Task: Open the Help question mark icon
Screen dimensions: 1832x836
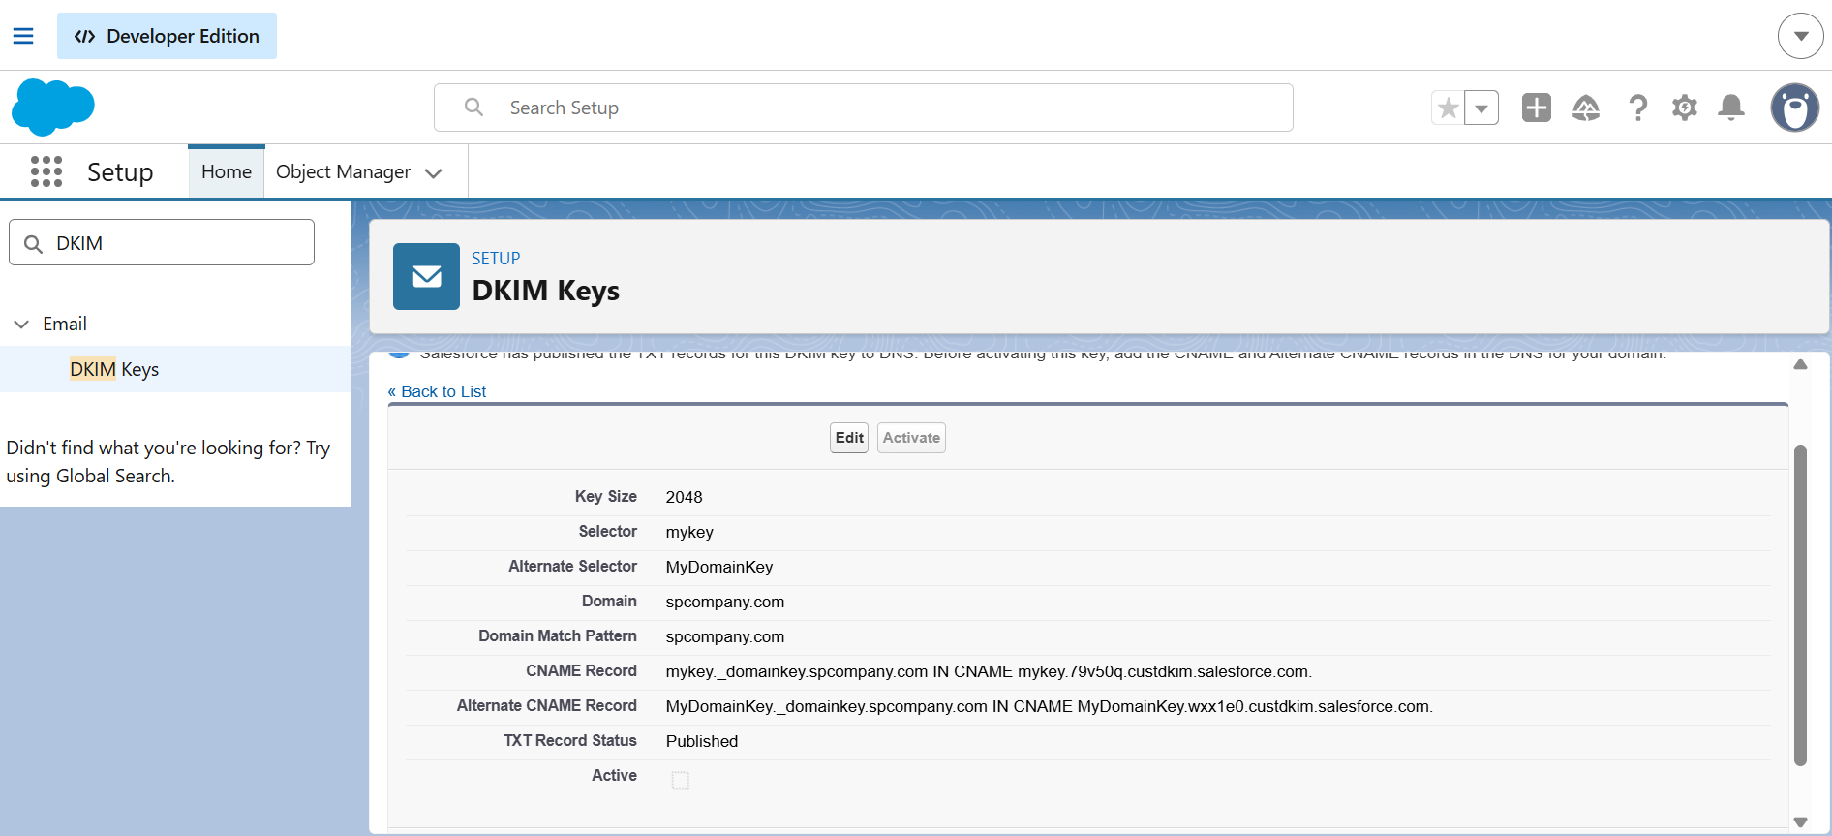Action: coord(1637,108)
